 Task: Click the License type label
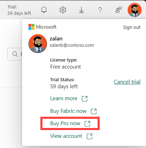click(x=64, y=60)
